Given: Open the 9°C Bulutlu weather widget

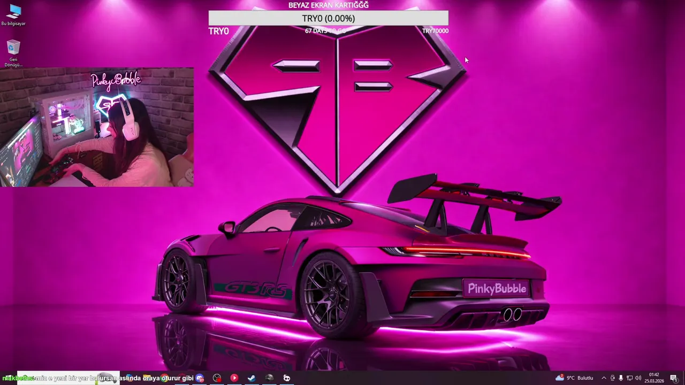Looking at the screenshot, I should point(574,378).
